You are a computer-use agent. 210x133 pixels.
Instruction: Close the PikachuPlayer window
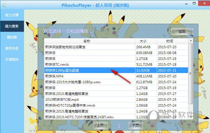tap(204, 3)
